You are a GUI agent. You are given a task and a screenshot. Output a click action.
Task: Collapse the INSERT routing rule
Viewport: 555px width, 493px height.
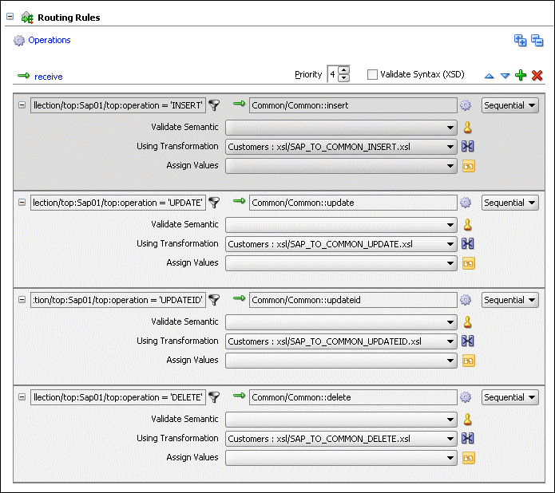22,105
